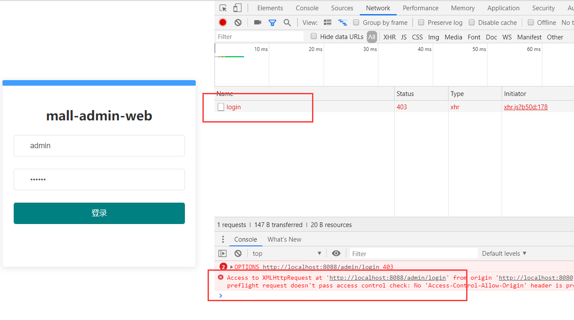574x320 pixels.
Task: Switch to the Sources tab
Action: [x=342, y=8]
